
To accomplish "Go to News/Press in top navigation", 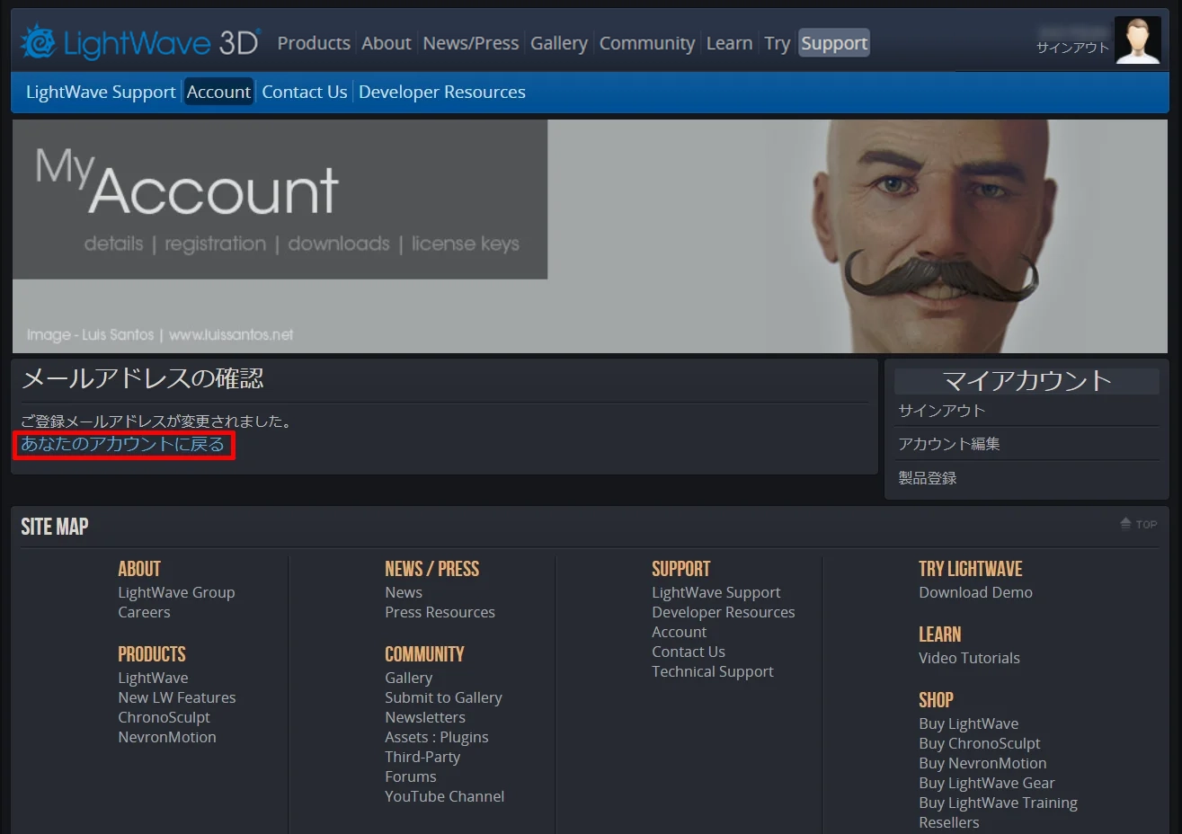I will coord(471,43).
